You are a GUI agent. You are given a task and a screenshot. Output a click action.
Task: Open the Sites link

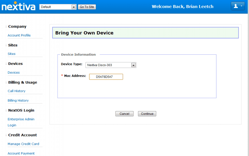point(12,54)
